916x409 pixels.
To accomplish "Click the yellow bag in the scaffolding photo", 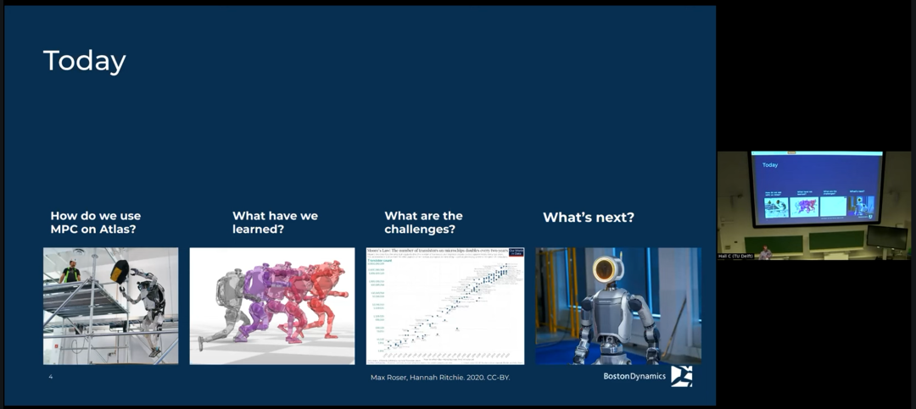I will (x=120, y=272).
